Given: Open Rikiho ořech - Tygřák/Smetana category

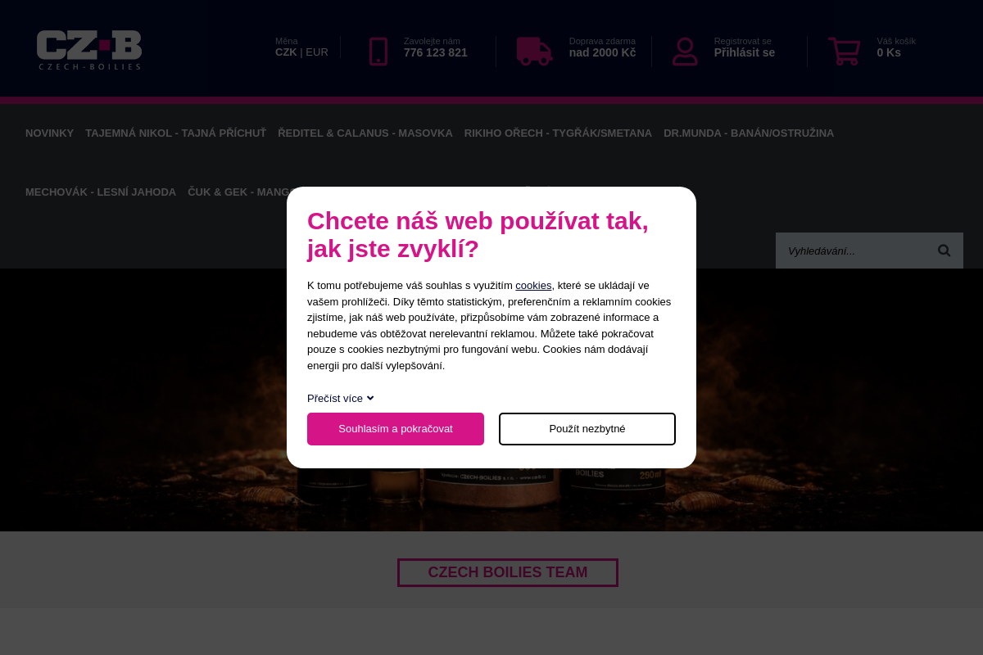Looking at the screenshot, I should pos(558,133).
